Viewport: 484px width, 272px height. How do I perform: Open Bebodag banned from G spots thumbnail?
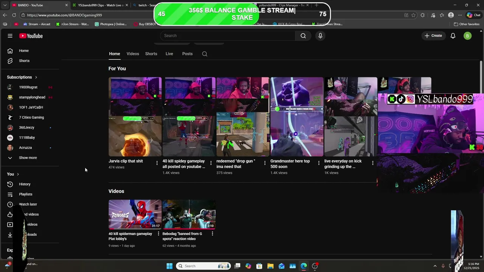coord(189,215)
